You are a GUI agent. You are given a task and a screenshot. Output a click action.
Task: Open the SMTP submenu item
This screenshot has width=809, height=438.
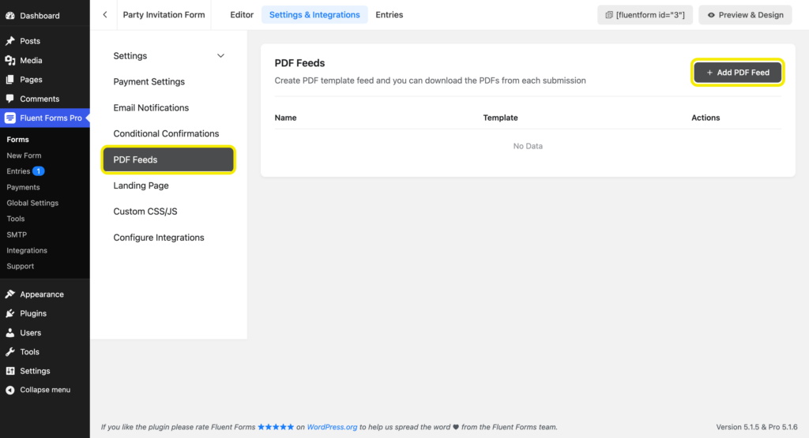pos(17,234)
